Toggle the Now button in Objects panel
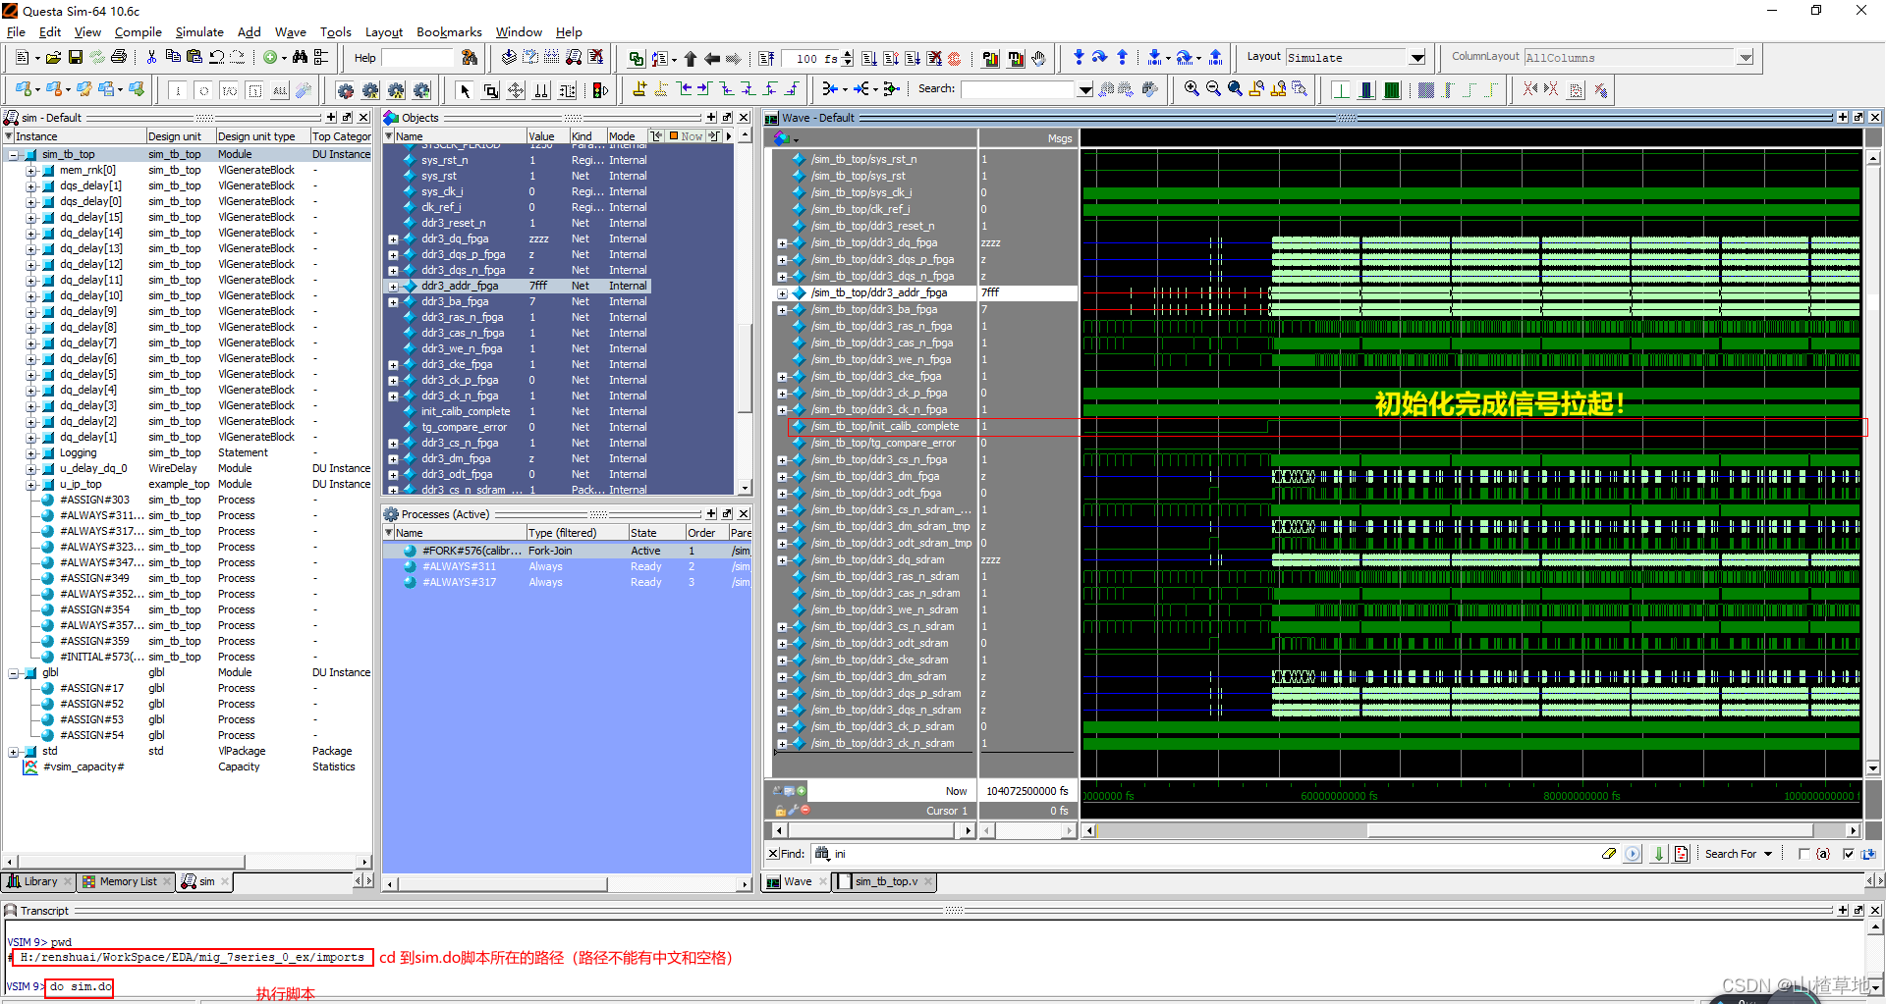 (686, 136)
